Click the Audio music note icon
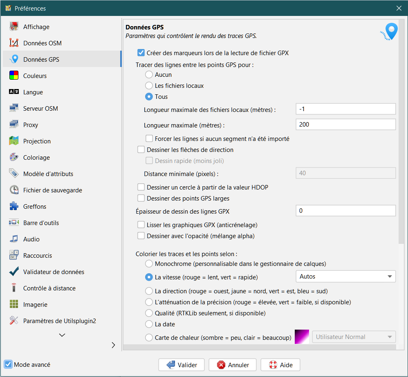 [14, 239]
